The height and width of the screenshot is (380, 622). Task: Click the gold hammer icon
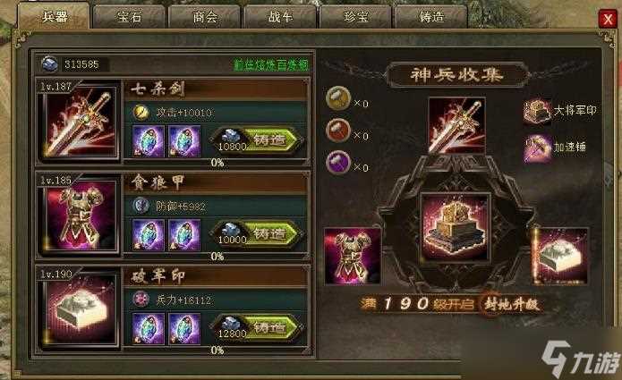pos(338,98)
